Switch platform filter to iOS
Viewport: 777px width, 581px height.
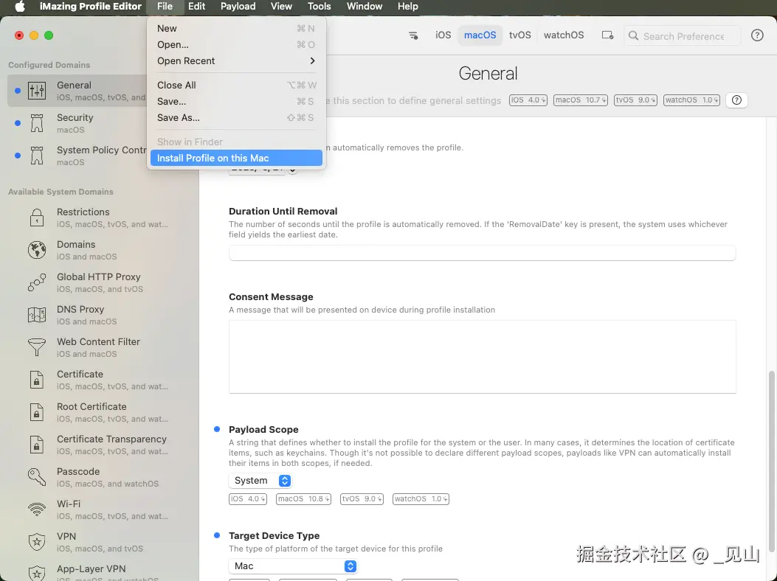coord(443,35)
